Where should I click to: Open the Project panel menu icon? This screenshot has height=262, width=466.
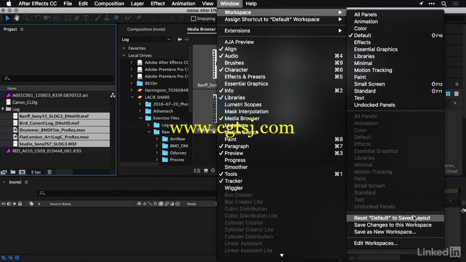coord(22,30)
